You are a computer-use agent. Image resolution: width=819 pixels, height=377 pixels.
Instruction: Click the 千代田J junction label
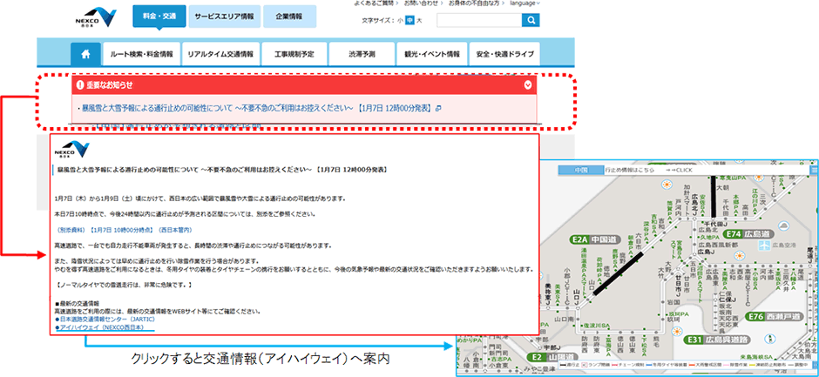(x=715, y=224)
